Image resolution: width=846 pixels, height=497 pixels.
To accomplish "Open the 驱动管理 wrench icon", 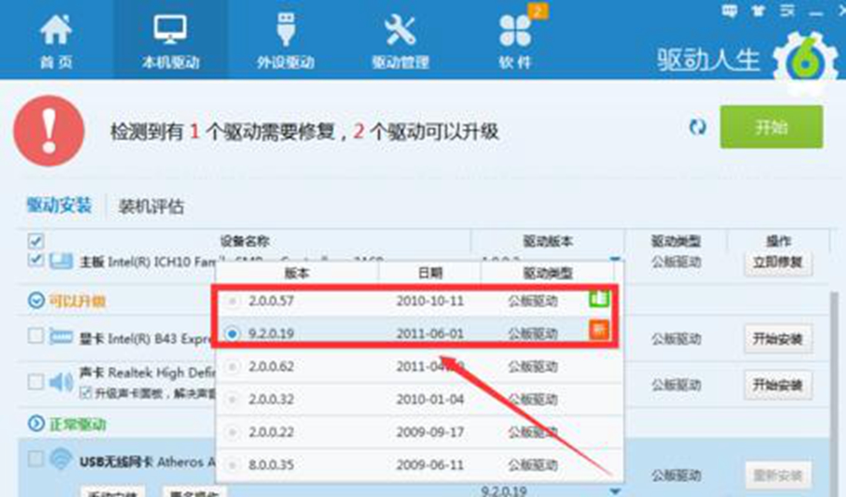I will coord(400,29).
